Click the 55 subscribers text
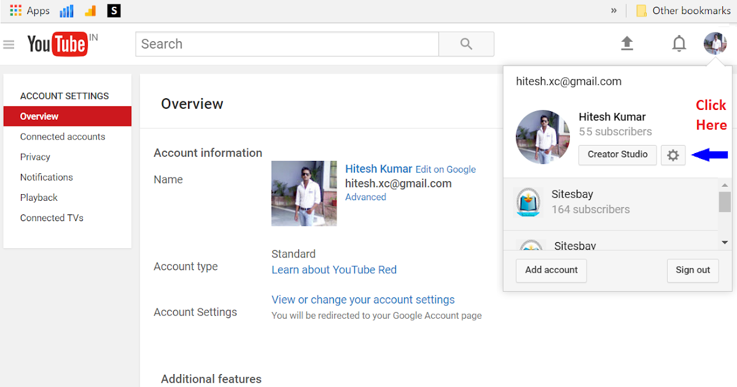 615,131
